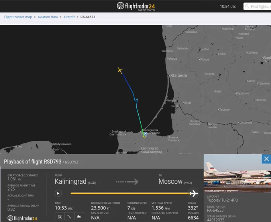Click the vertical speed 1,536 fpm value

161,208
